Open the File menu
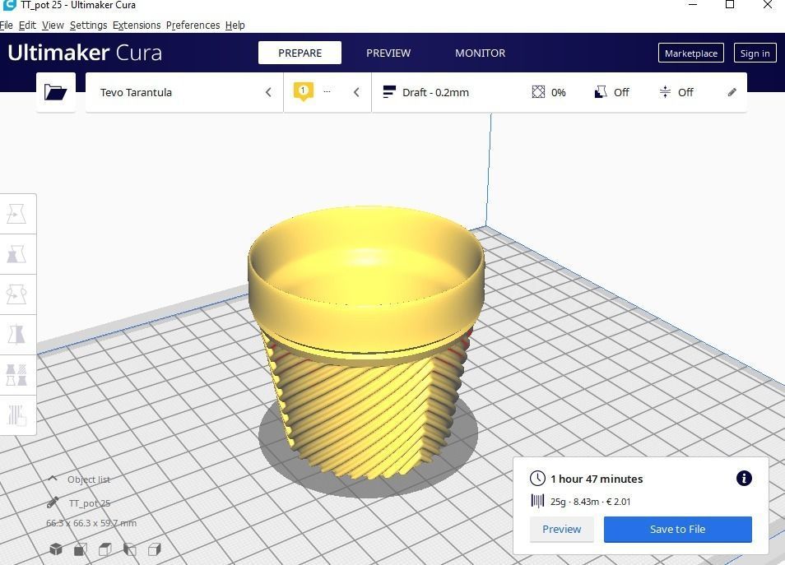Image resolution: width=785 pixels, height=565 pixels. [x=7, y=25]
